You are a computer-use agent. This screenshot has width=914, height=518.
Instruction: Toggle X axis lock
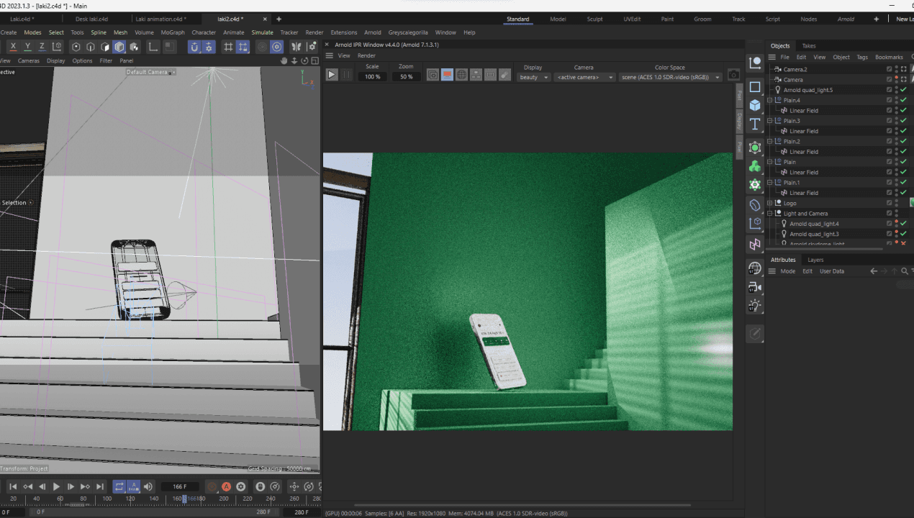click(x=13, y=47)
